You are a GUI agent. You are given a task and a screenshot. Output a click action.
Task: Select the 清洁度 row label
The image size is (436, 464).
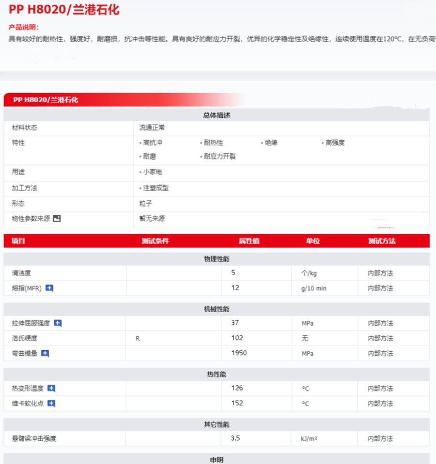pyautogui.click(x=21, y=273)
